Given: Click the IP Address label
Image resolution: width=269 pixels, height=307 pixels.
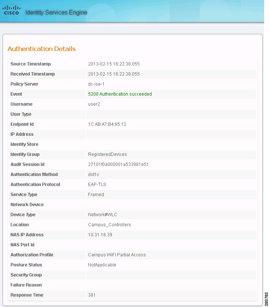Looking at the screenshot, I should coord(22,134).
